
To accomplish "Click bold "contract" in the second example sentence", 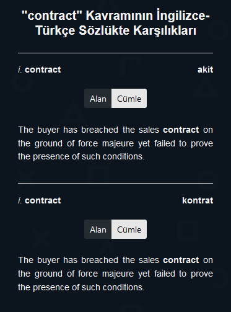I will click(x=181, y=260).
